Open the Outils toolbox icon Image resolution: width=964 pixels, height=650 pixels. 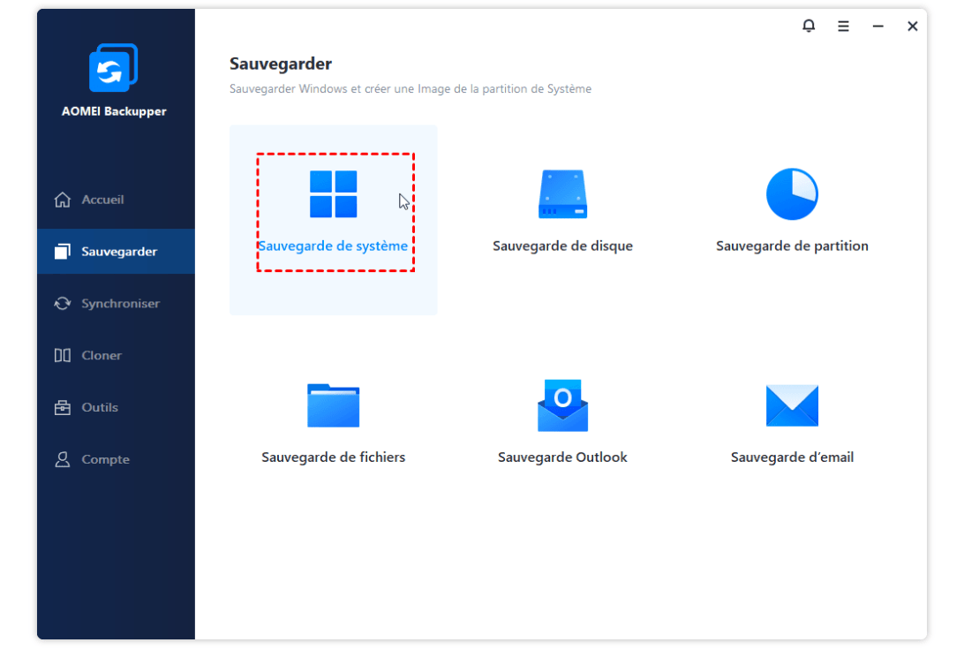[62, 407]
